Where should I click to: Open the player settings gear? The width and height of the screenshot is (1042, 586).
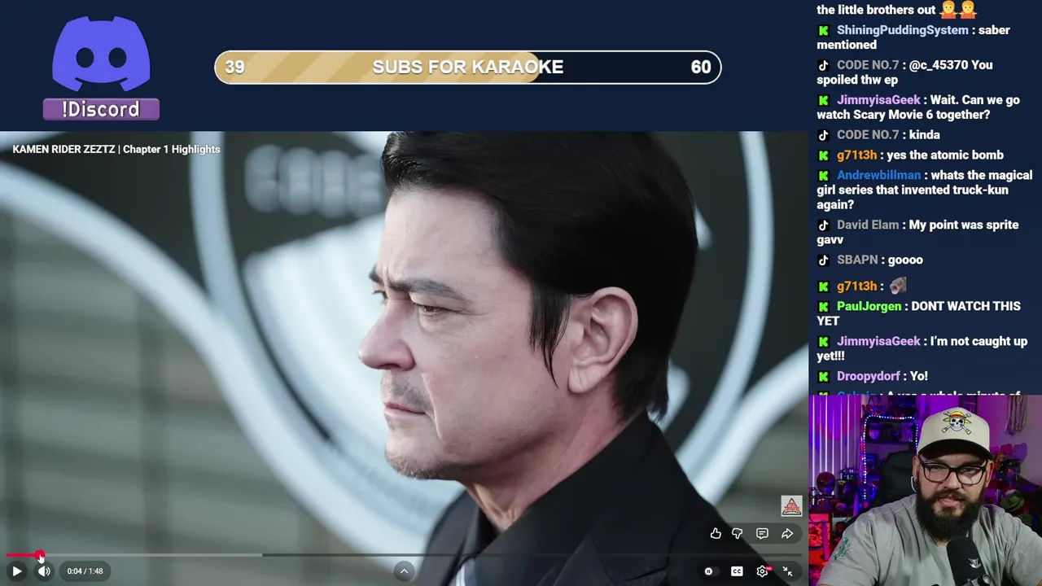coord(763,571)
